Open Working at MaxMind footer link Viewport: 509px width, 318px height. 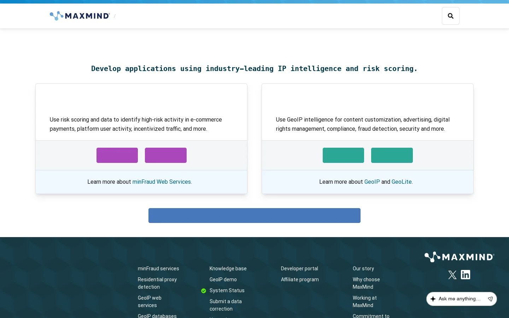click(365, 301)
